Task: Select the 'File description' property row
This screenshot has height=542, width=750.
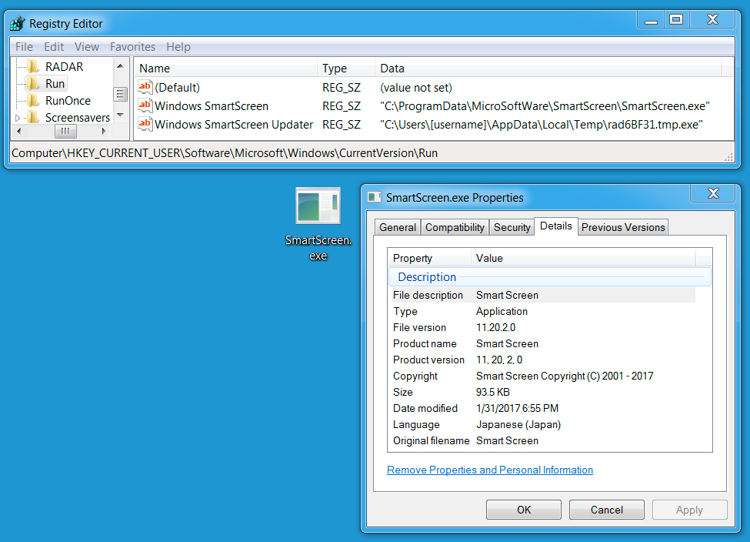Action: (542, 295)
